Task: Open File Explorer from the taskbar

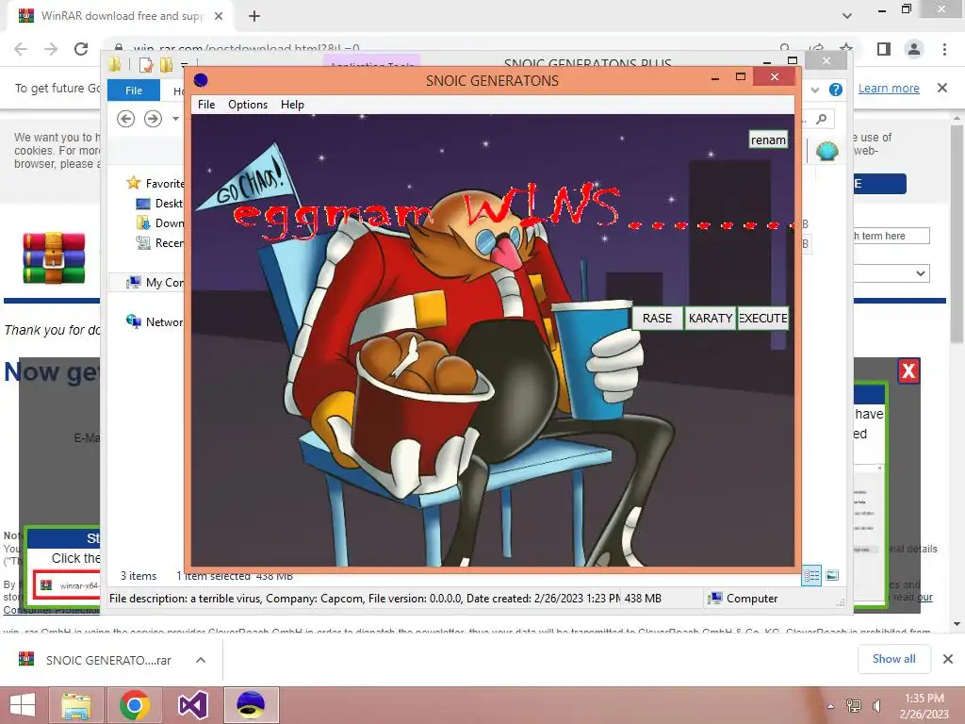Action: coord(76,705)
